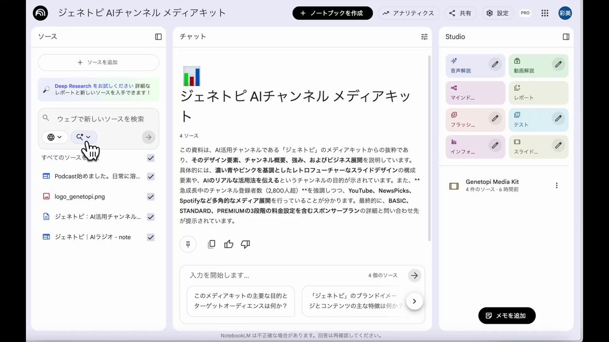Click the Deep Research search icon
609x342 pixels.
coord(46,90)
